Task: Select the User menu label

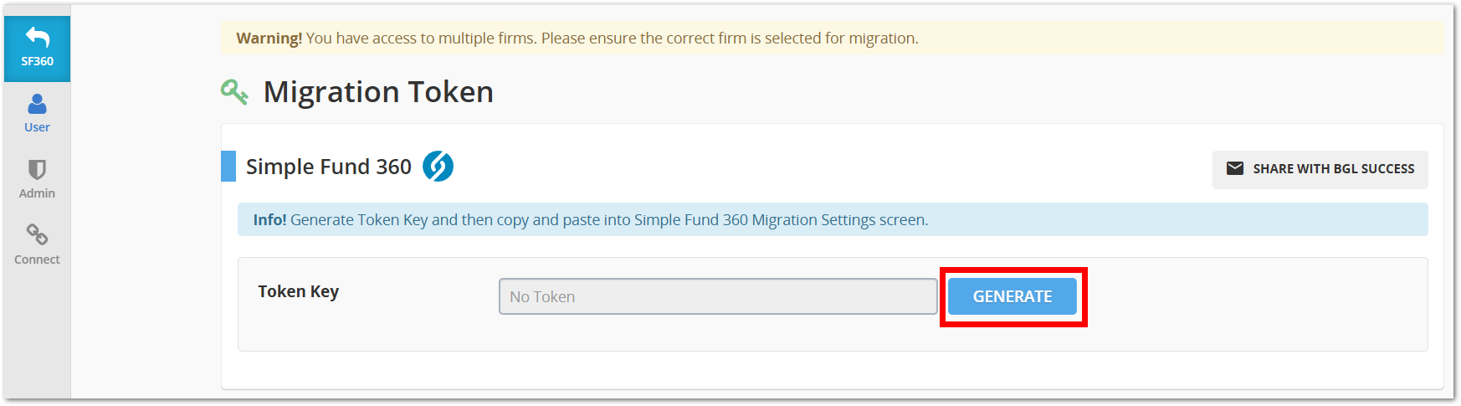Action: click(x=37, y=127)
